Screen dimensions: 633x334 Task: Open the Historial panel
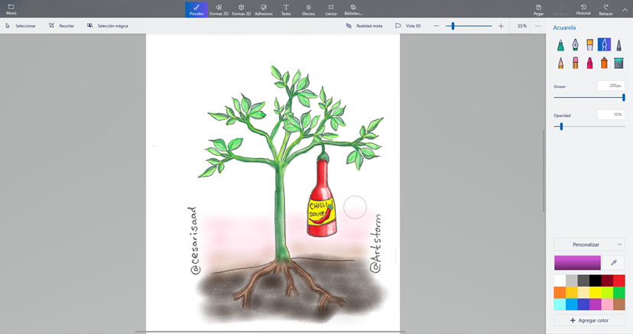tap(583, 9)
